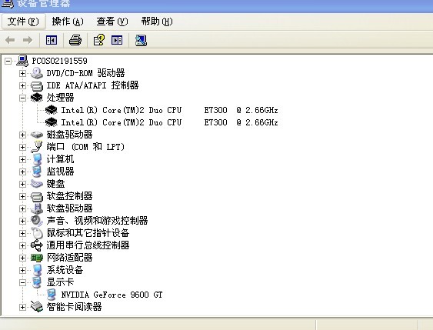Image resolution: width=433 pixels, height=330 pixels.
Task: Open the 查看(V) menu
Action: point(112,22)
